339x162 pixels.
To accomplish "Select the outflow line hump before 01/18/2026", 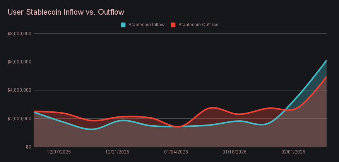I will coord(212,107).
